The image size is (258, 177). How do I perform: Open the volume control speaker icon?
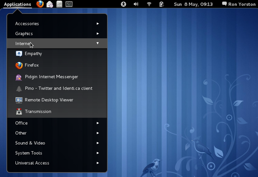[x=136, y=4]
